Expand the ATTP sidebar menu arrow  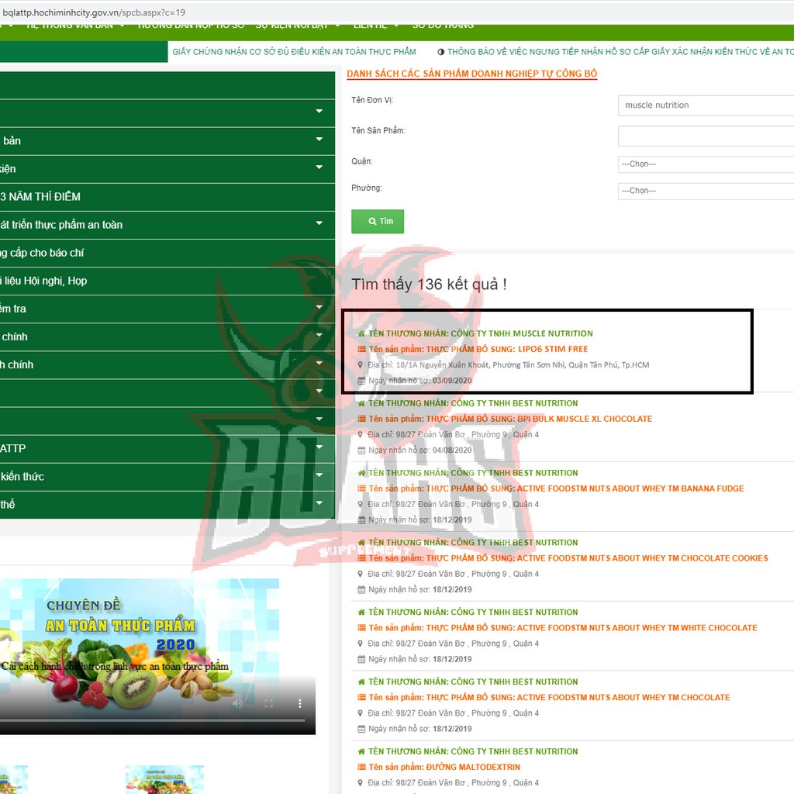point(319,448)
